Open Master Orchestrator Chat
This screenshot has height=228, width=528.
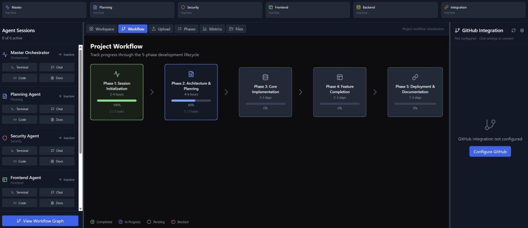click(57, 67)
